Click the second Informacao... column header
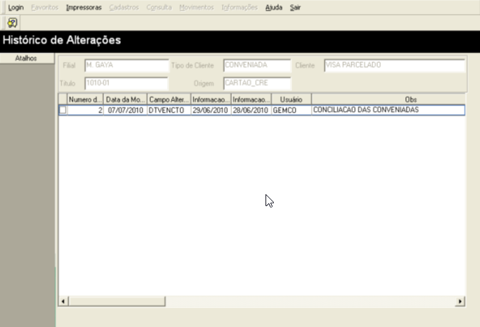The width and height of the screenshot is (480, 327). pos(251,99)
